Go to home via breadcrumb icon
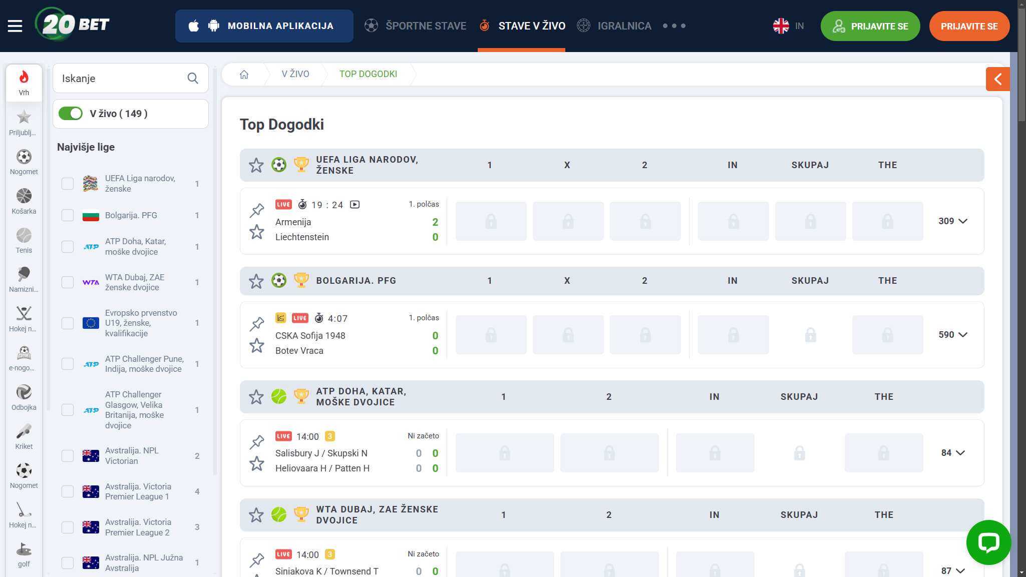Screen dimensions: 1026x577 click(244, 74)
